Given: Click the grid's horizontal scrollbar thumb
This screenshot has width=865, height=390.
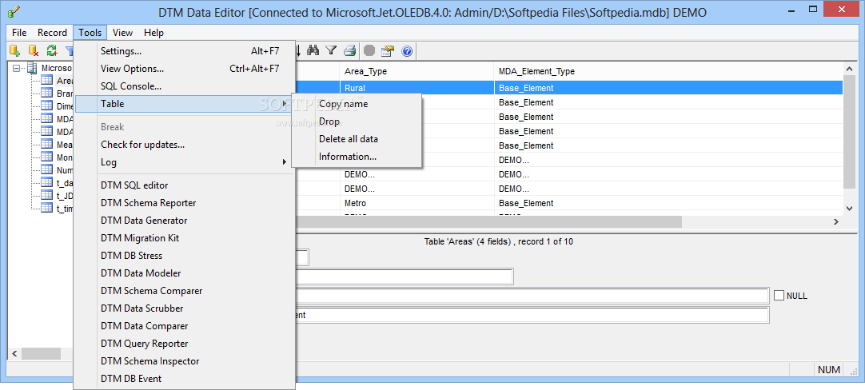Looking at the screenshot, I should pyautogui.click(x=488, y=221).
